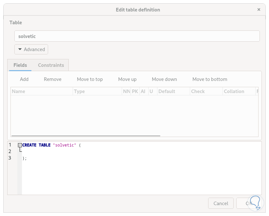
Task: Click Move down in toolbar
Action: (x=164, y=79)
